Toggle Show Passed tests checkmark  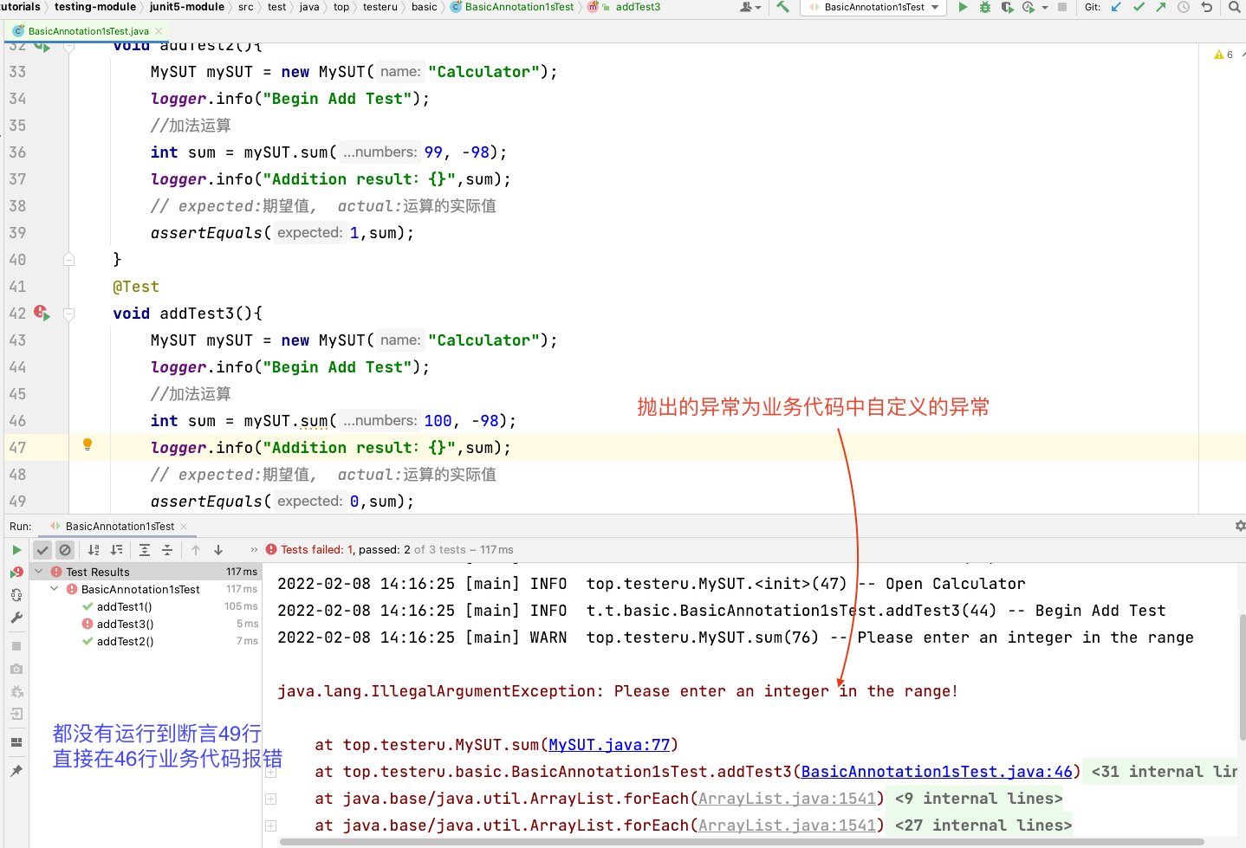42,550
